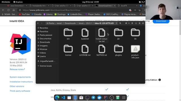Viewport: 181px width, 101px height.
Task: Open the Other versions link
Action: click(17, 86)
